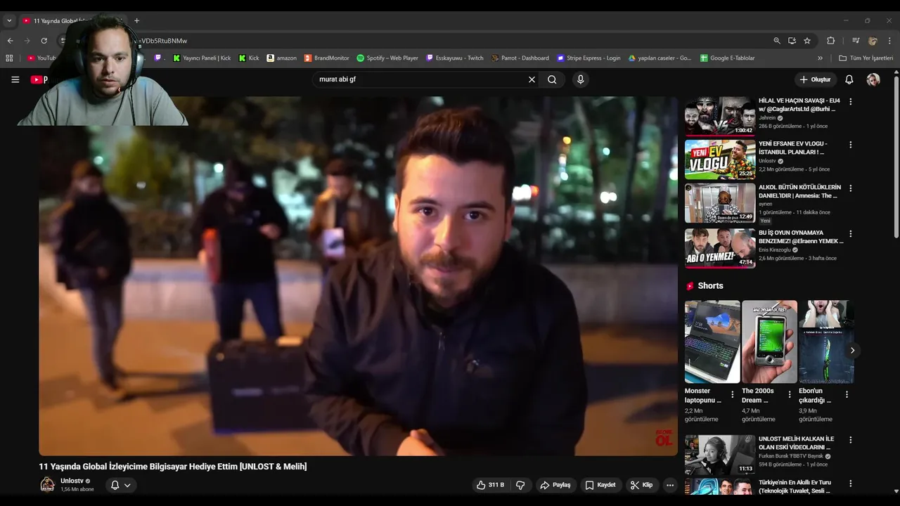Open Chrome profile avatar
Screen dimensions: 900x506
pos(873,41)
